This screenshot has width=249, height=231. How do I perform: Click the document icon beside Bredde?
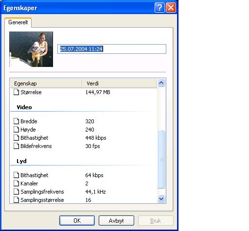(16, 121)
